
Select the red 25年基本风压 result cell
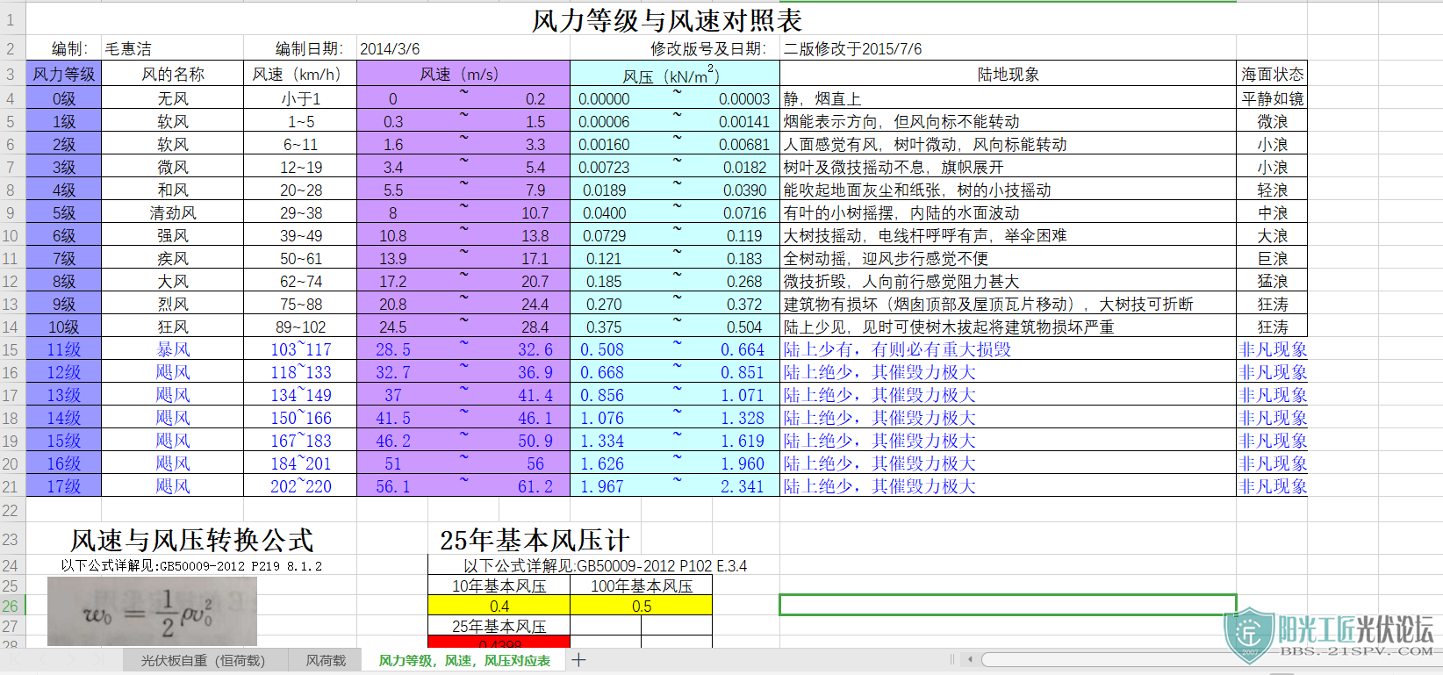click(x=499, y=643)
